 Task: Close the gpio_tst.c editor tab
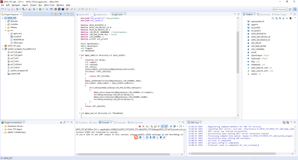point(125,14)
